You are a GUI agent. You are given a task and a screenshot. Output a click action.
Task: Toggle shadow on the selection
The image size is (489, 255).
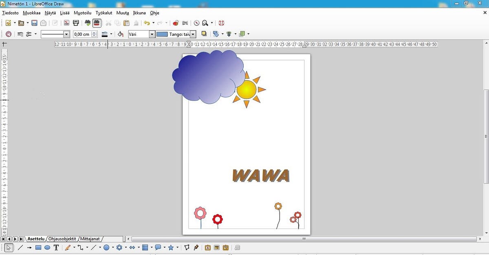[204, 34]
